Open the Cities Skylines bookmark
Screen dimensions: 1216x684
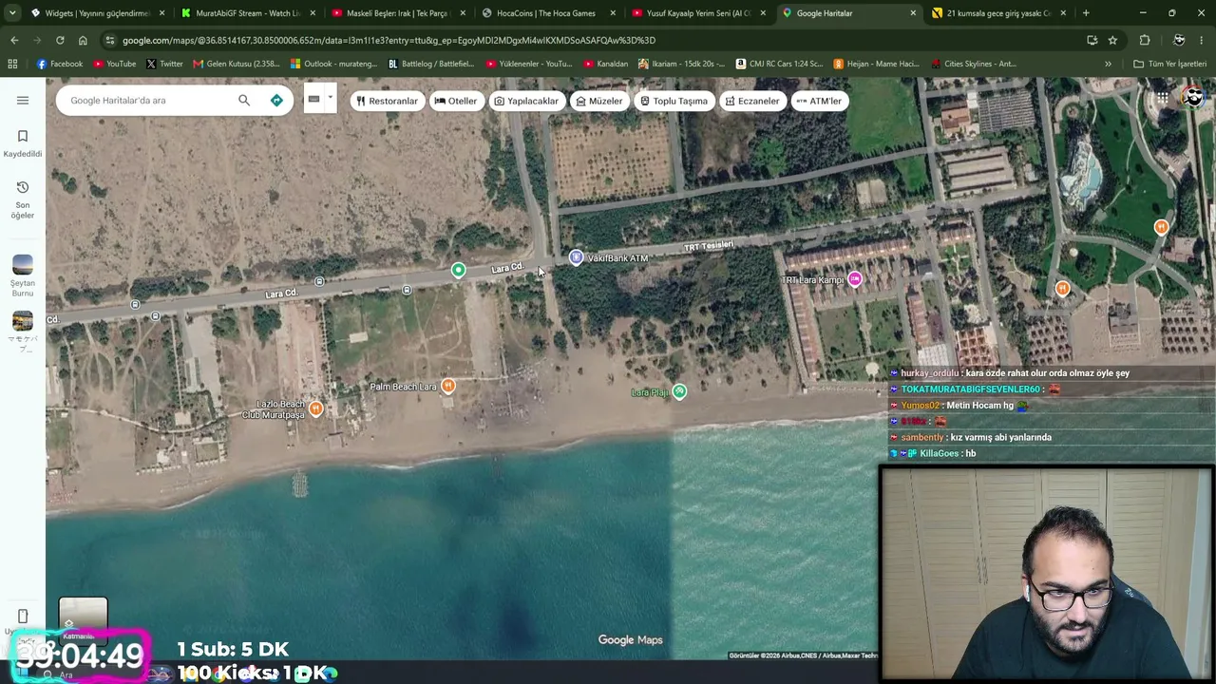(x=973, y=64)
